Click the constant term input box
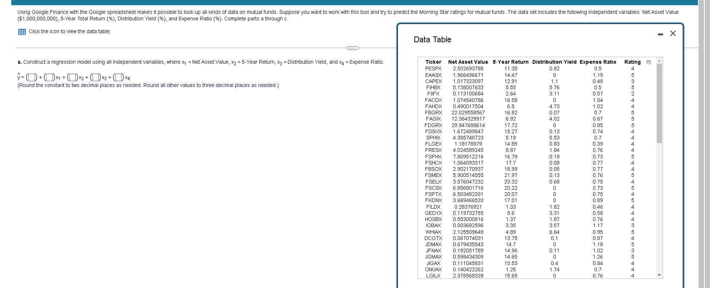The width and height of the screenshot is (710, 288). [x=32, y=77]
